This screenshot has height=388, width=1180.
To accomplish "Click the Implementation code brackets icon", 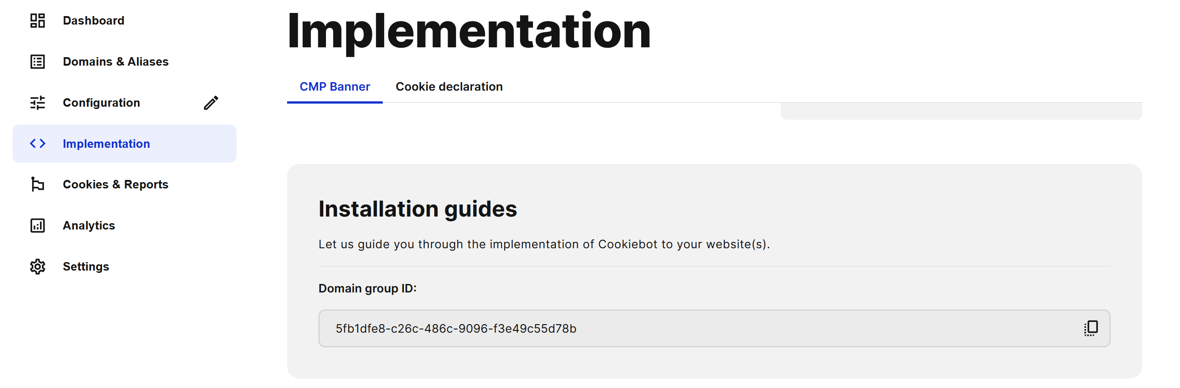I will (38, 144).
